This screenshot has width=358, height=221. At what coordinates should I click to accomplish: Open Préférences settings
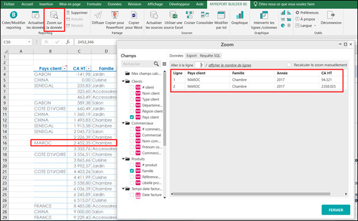click(x=307, y=12)
